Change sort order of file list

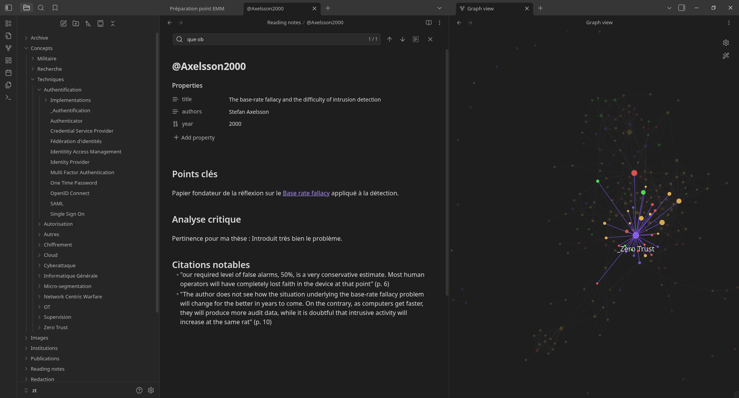[88, 23]
